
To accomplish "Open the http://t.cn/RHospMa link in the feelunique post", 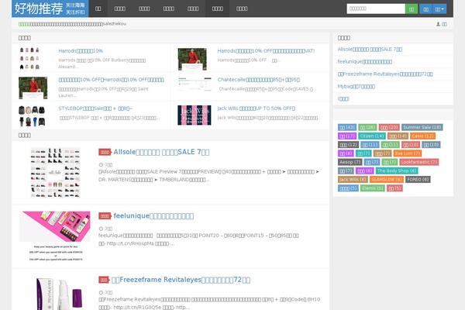I will tap(130, 243).
